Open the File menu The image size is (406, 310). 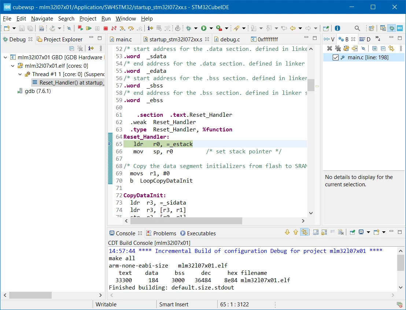(x=7, y=19)
